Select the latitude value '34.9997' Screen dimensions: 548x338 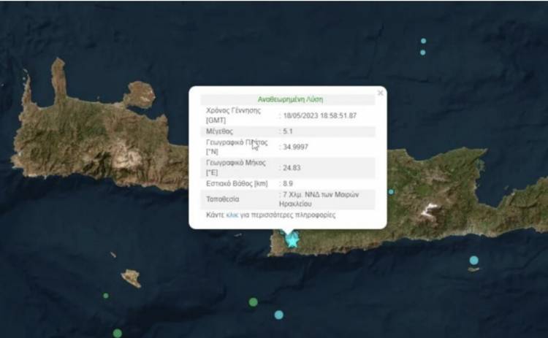(296, 147)
